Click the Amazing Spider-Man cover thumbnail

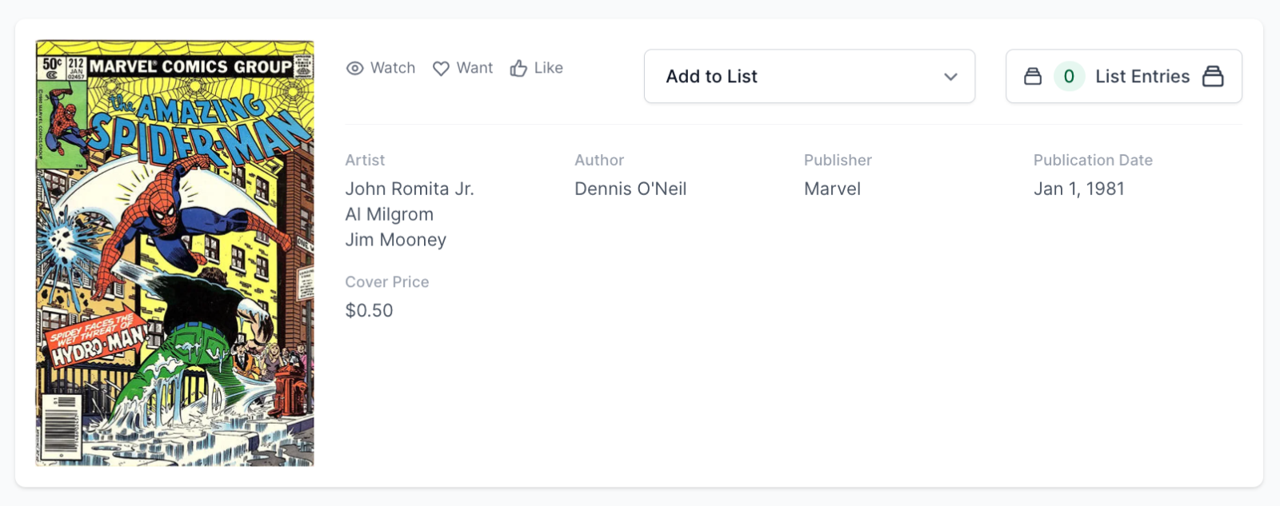click(x=175, y=253)
